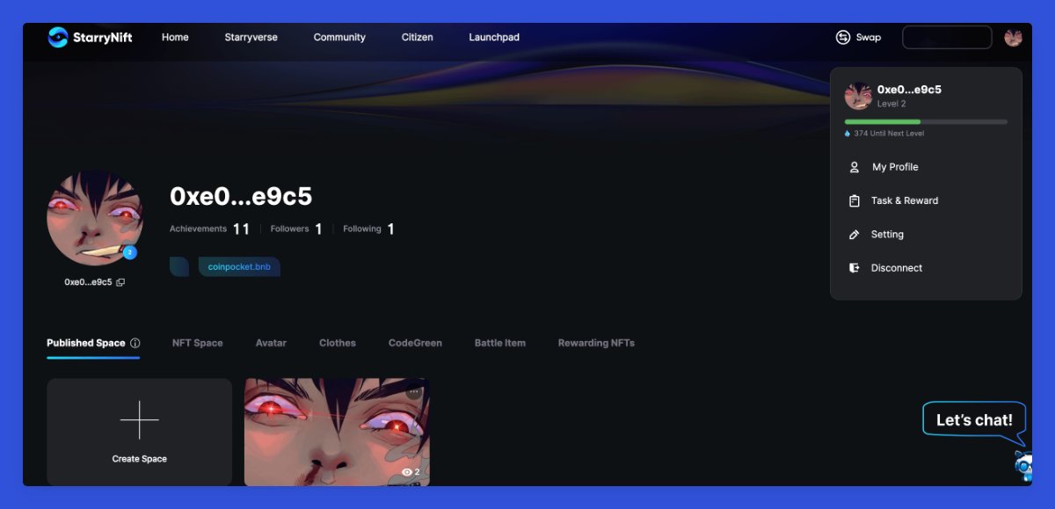Switch to the Clothes tab

[x=338, y=343]
